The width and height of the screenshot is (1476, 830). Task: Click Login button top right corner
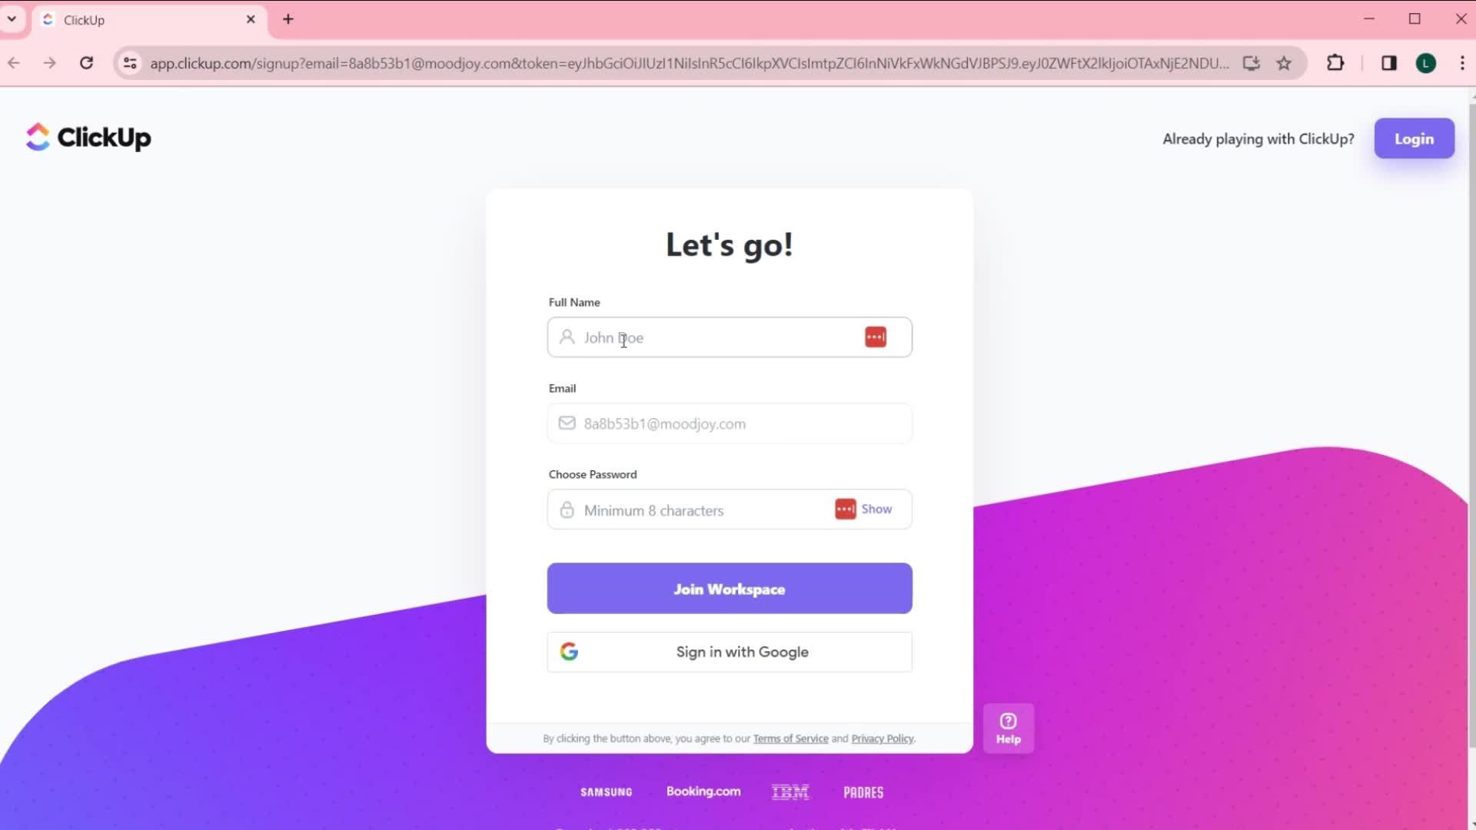click(x=1414, y=138)
